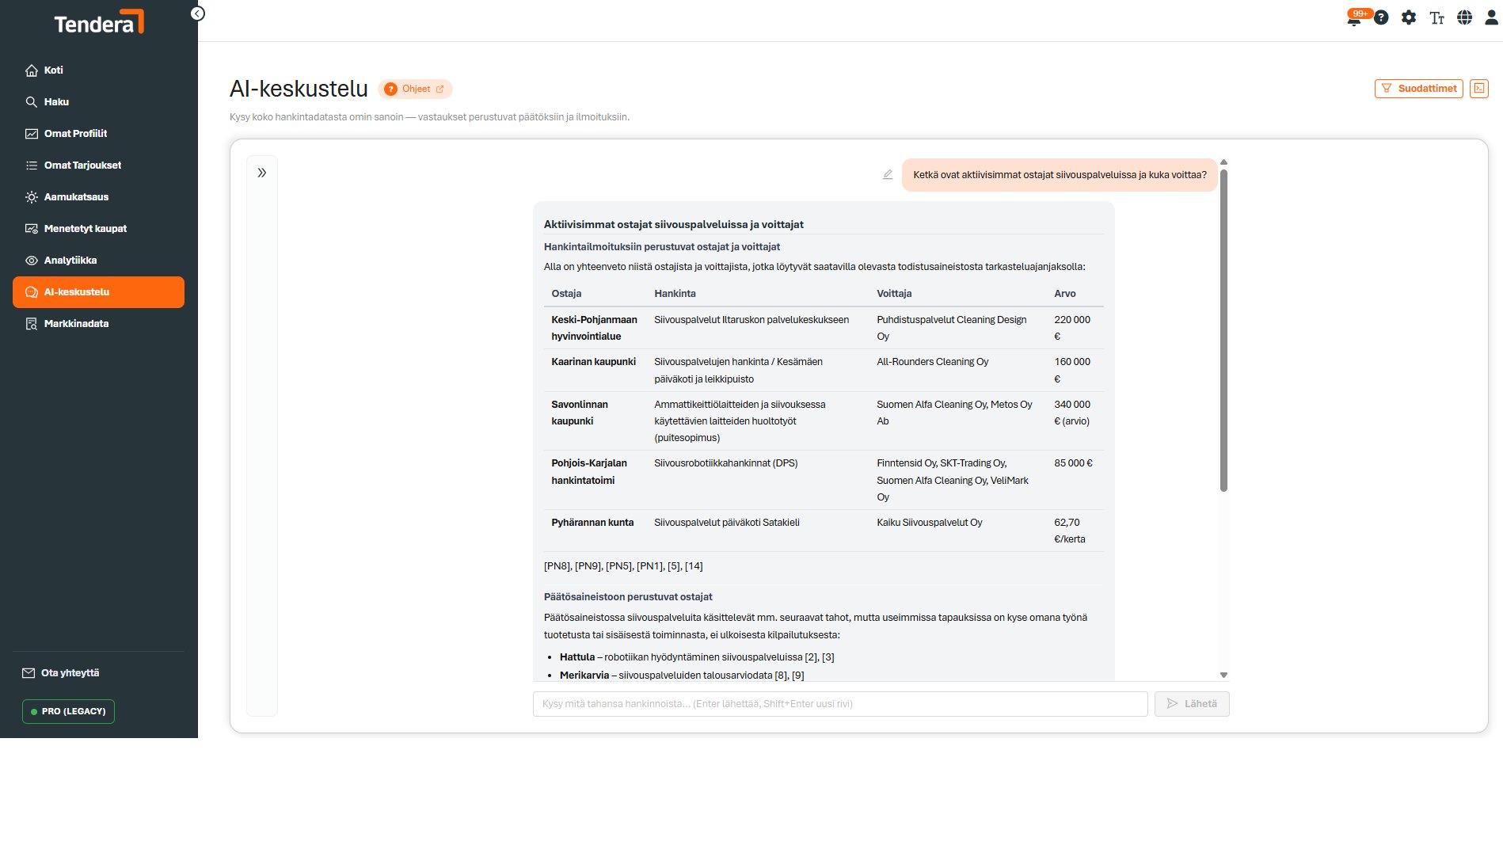Click the PRO (LEGACY) plan badge

[68, 711]
